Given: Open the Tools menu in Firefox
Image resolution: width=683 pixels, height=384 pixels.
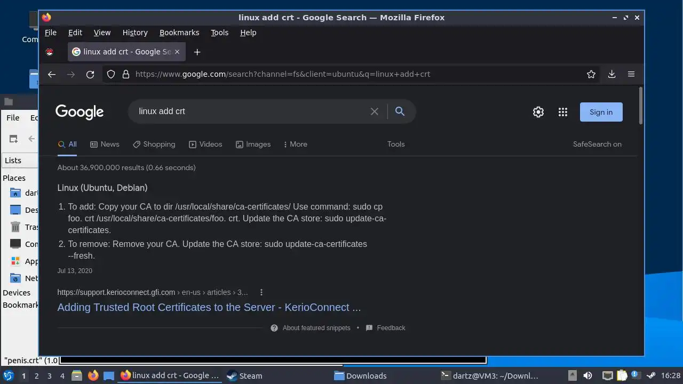Looking at the screenshot, I should [x=220, y=33].
